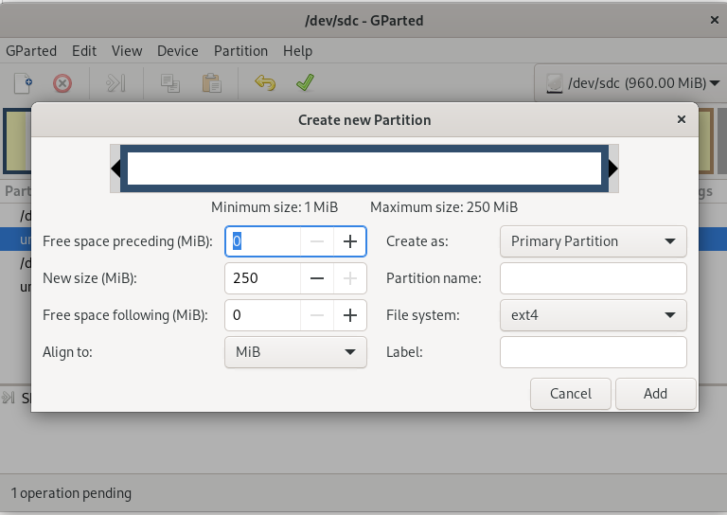
Task: Increase Free space following with plus
Action: [349, 315]
